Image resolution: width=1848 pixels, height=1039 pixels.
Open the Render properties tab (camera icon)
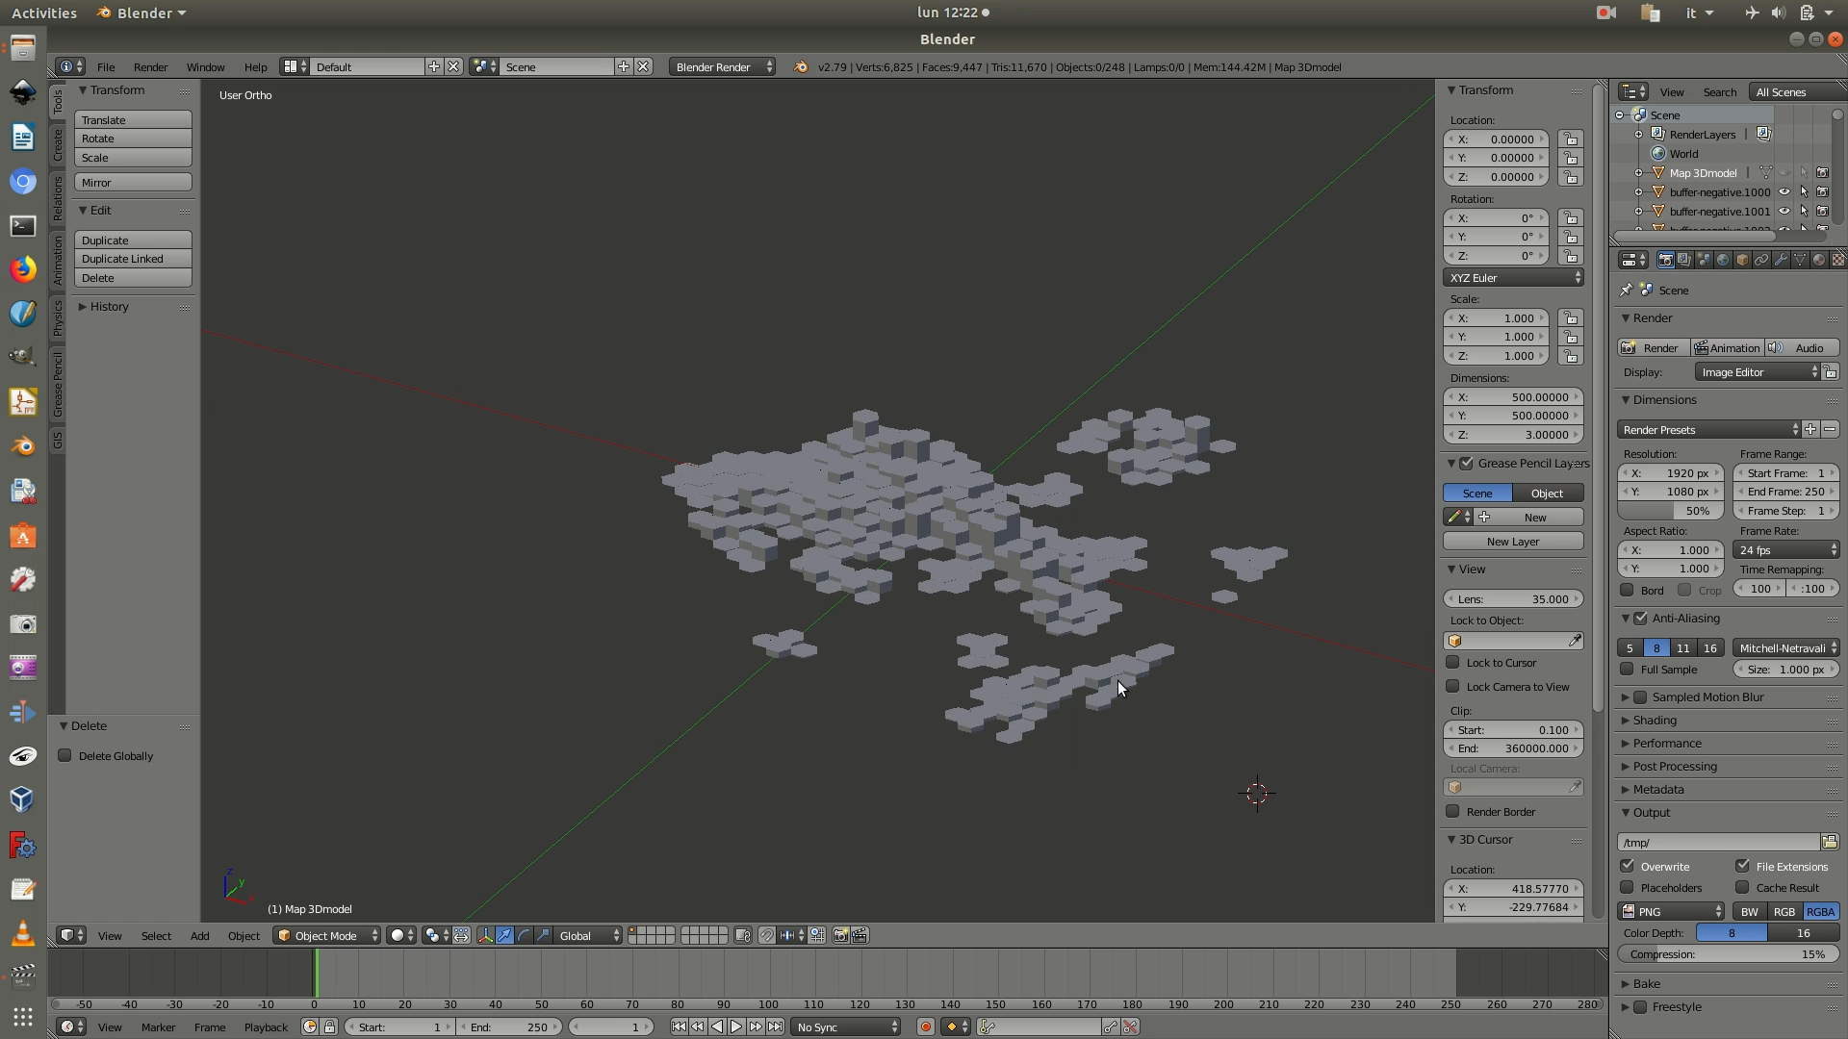coord(1665,260)
